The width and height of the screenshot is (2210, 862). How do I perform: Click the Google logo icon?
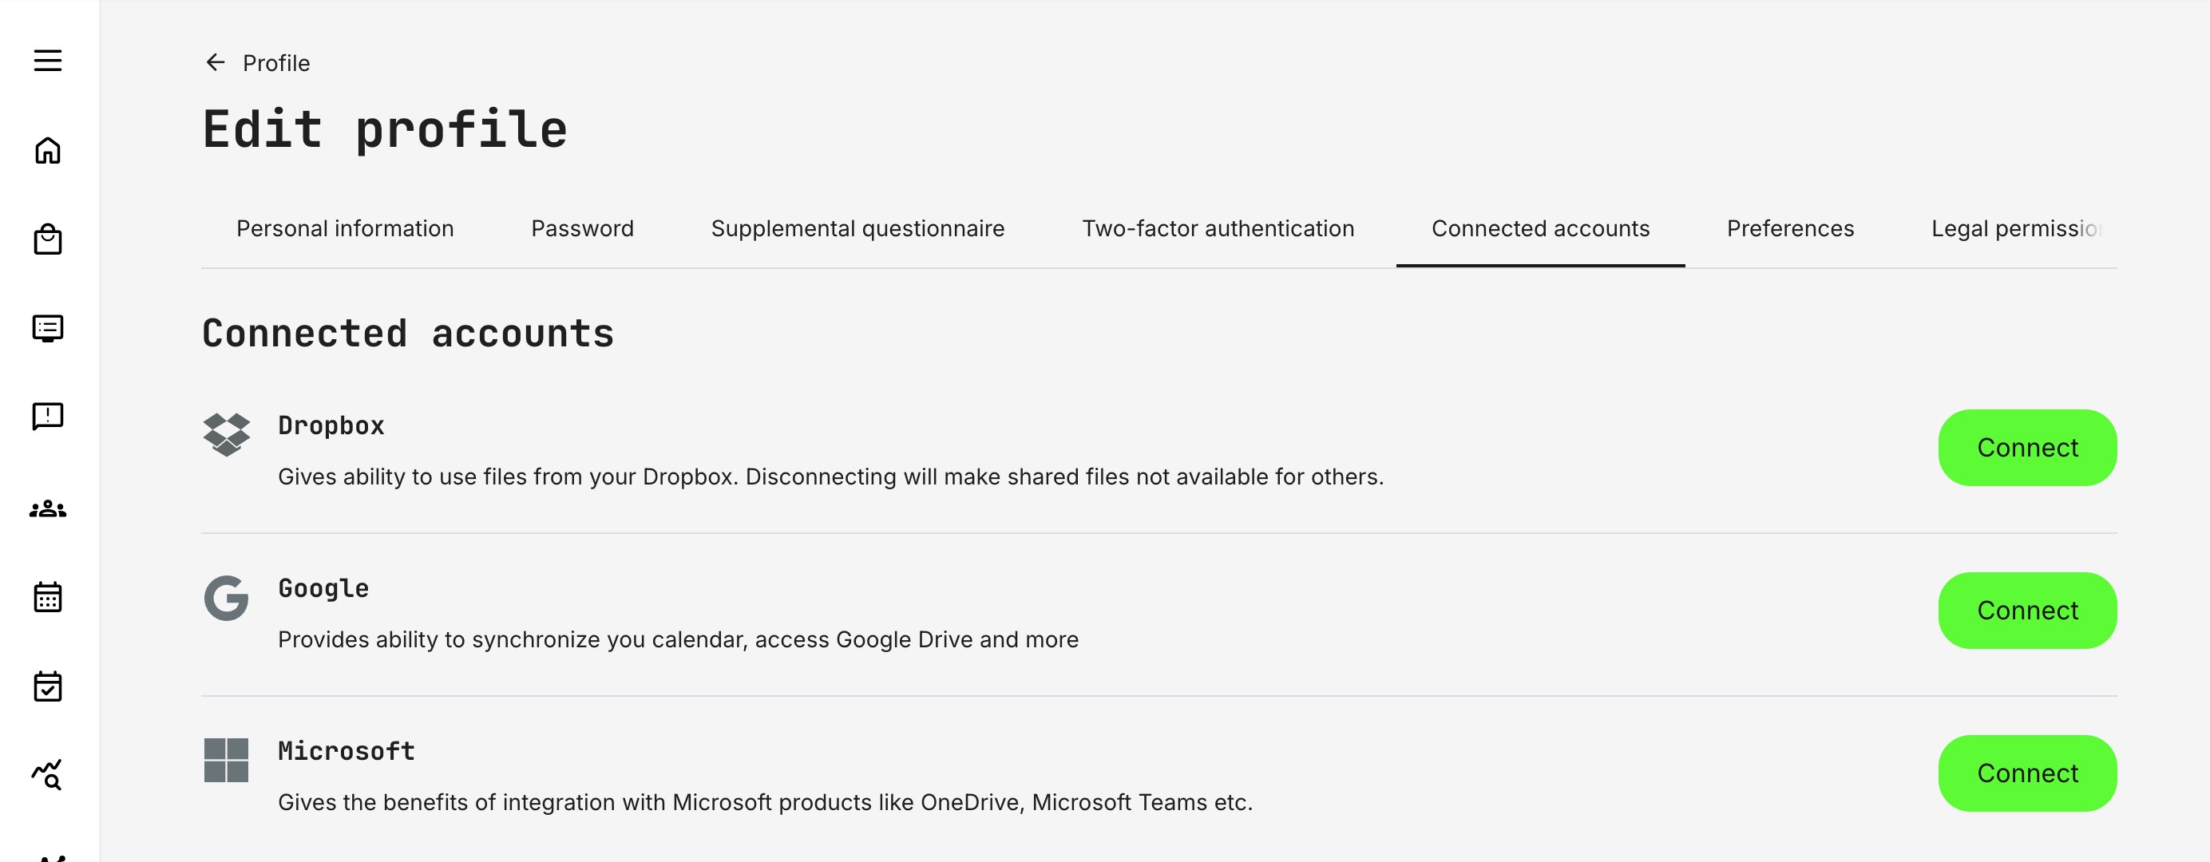pos(227,599)
